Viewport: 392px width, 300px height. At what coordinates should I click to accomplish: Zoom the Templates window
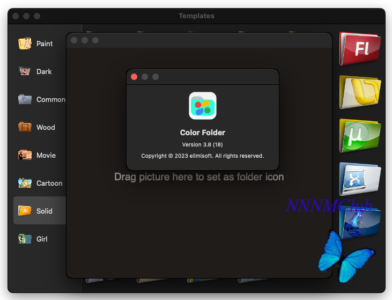tap(37, 16)
